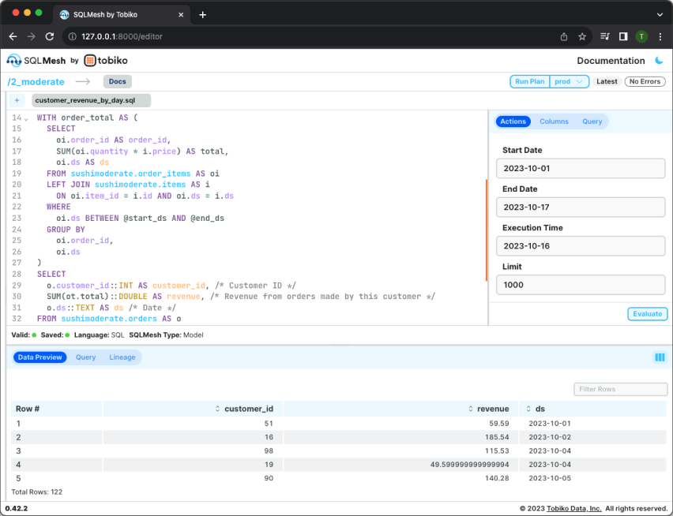The width and height of the screenshot is (673, 516).
Task: Click the Latest status badge
Action: click(607, 81)
